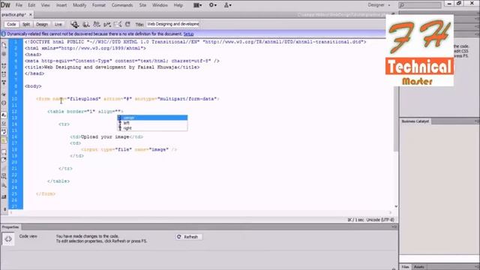Viewport: 480px width, 270px height.
Task: Switch to the Assets panel tab
Action: point(419,267)
